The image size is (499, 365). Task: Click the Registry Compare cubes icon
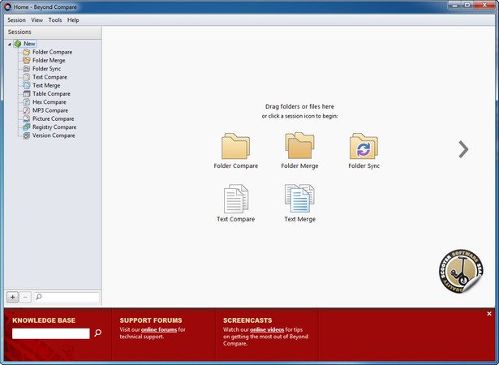(27, 127)
